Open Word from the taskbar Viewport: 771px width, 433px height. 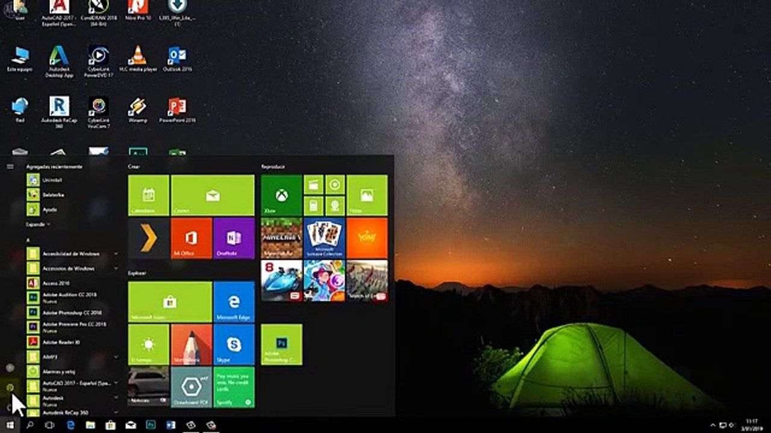point(170,425)
